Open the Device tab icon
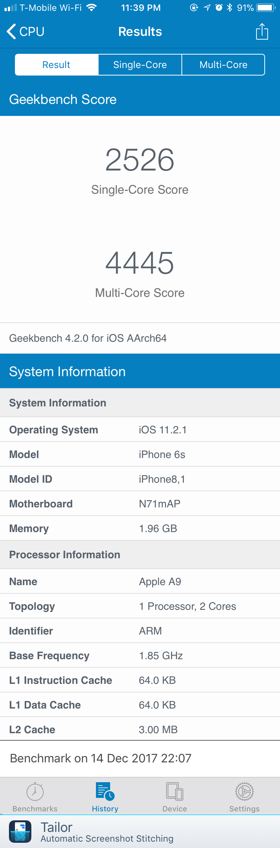Image resolution: width=280 pixels, height=848 pixels. pos(175,791)
